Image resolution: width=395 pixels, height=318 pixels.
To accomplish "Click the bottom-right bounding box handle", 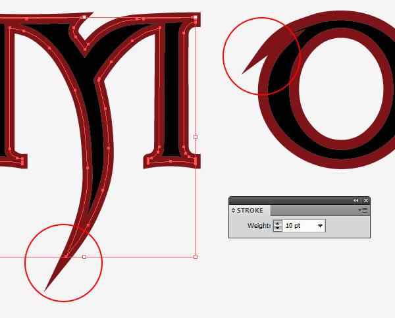I will pyautogui.click(x=196, y=257).
